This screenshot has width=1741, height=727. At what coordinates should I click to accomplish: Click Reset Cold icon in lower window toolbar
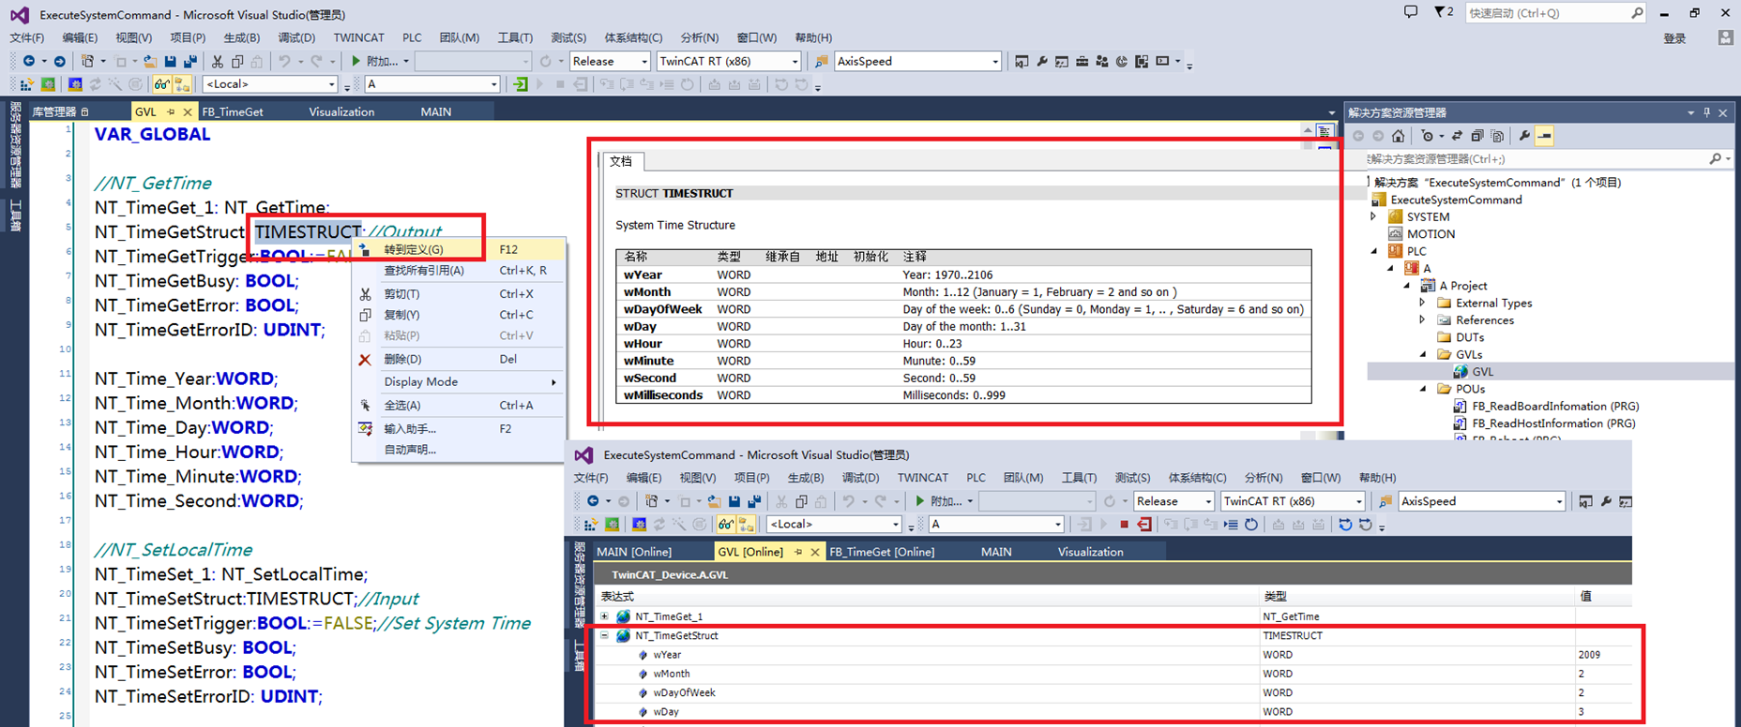click(1345, 525)
